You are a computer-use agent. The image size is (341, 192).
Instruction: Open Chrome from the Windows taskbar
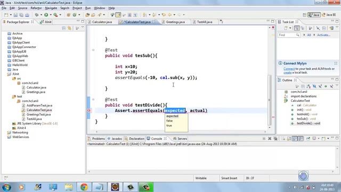(x=84, y=187)
